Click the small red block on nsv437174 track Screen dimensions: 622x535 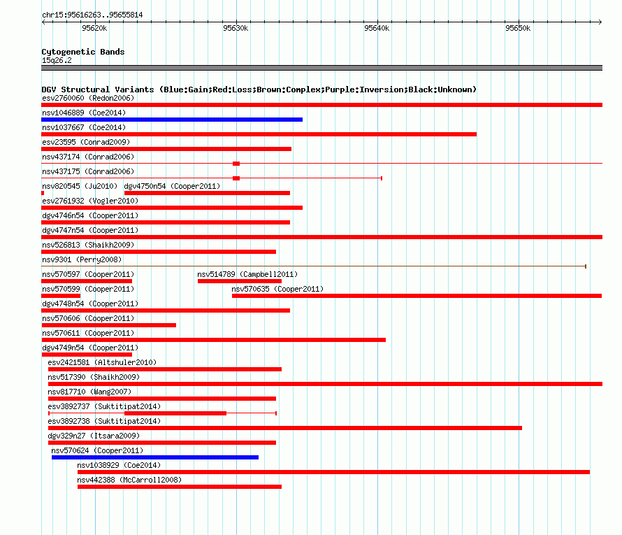[x=236, y=164]
